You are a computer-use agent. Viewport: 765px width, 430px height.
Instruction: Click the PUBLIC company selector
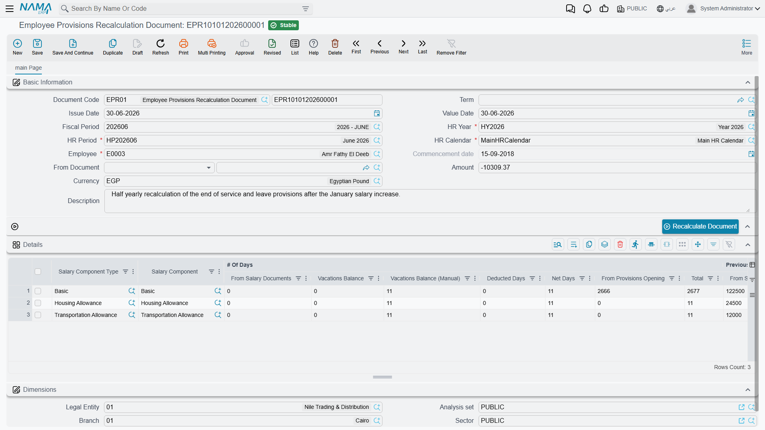pyautogui.click(x=632, y=9)
